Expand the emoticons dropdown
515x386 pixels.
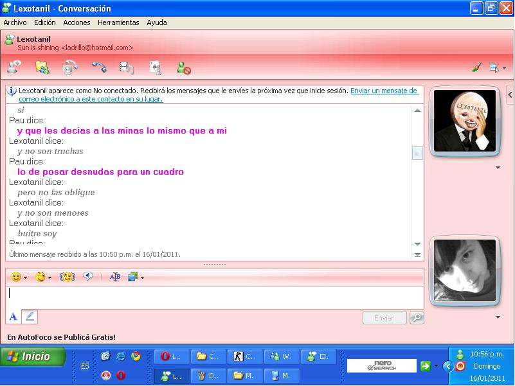25,277
